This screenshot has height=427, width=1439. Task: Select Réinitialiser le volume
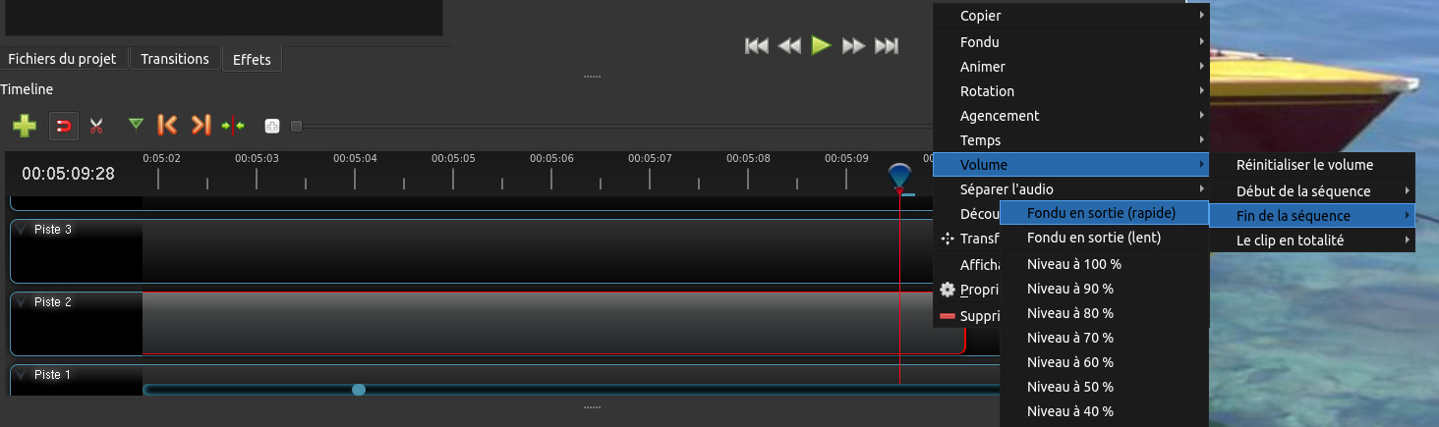tap(1304, 165)
